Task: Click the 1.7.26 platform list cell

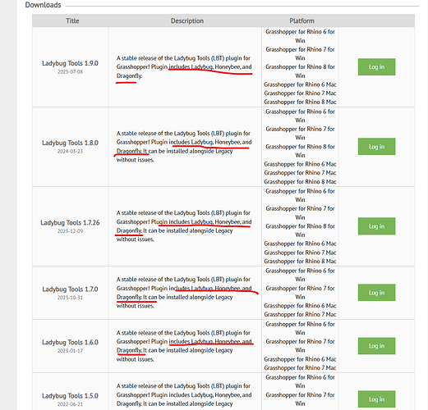Action: 300,226
